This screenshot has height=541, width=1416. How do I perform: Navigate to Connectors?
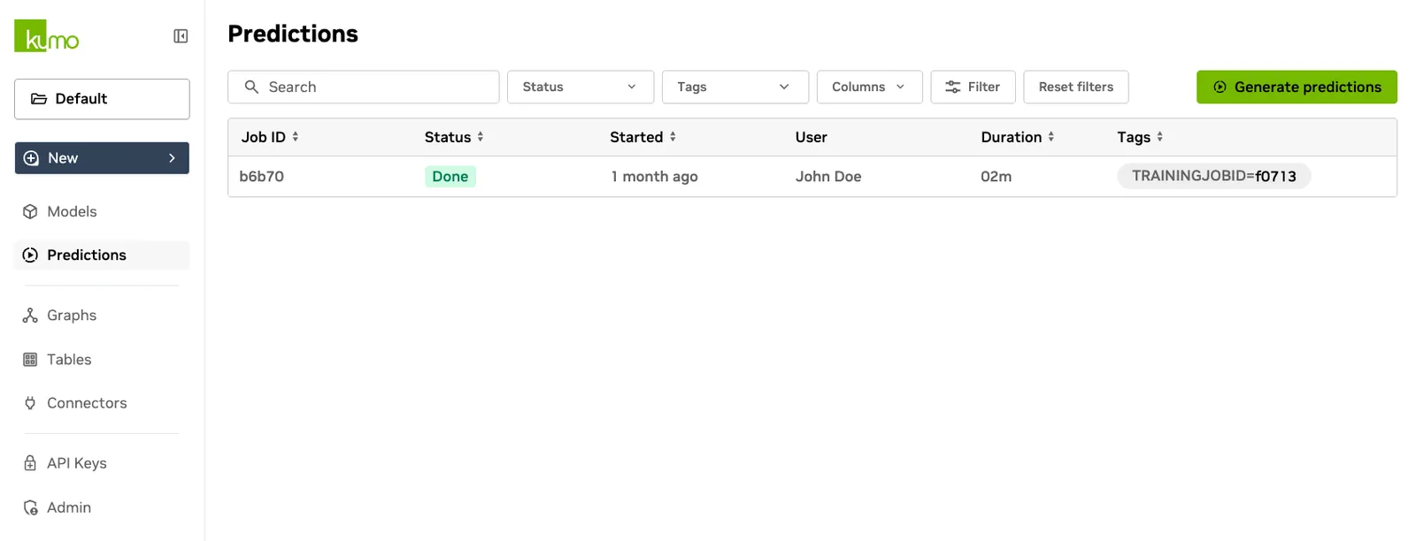pyautogui.click(x=102, y=403)
